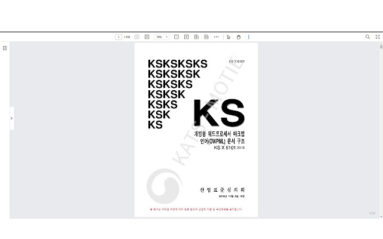The image size is (383, 239).
Task: Click the zoom out minus button
Action: 177,37
